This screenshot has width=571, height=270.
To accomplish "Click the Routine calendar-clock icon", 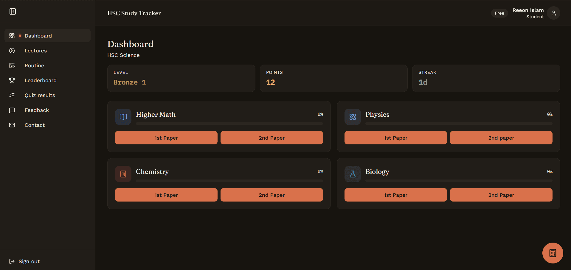I will [12, 65].
